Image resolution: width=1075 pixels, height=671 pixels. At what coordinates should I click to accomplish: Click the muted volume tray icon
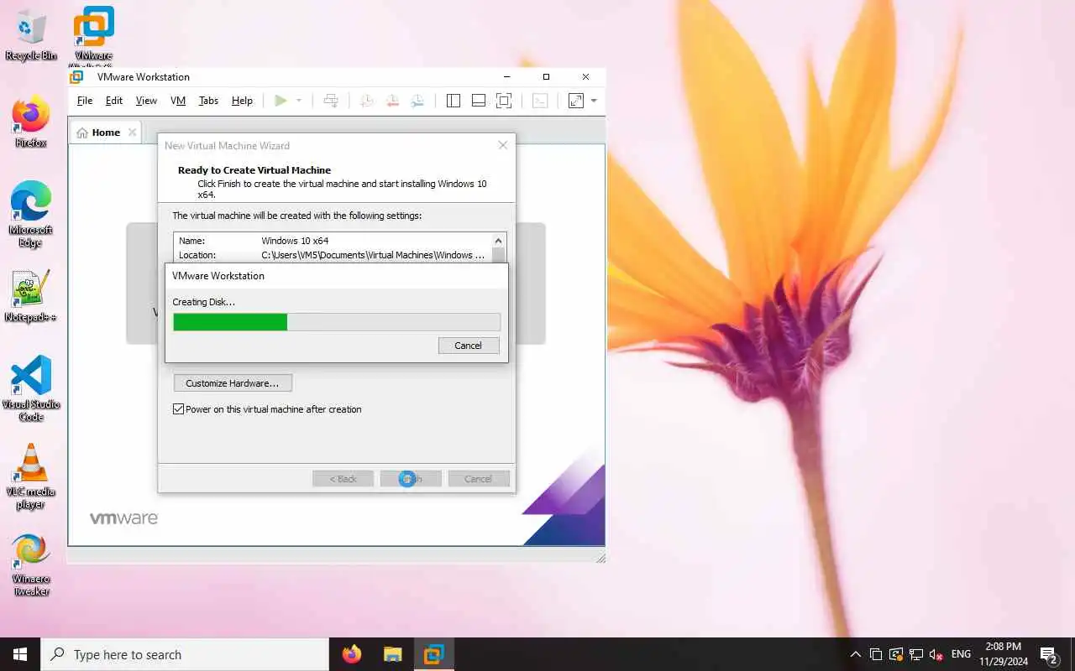(936, 654)
